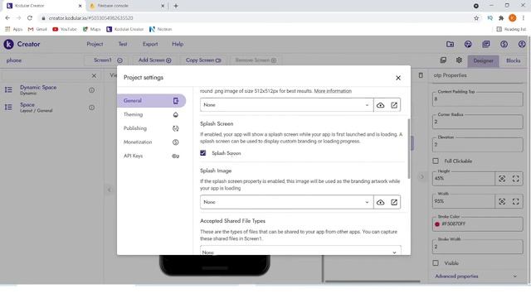Open the Project menu
This screenshot has height=298, width=531.
(x=95, y=44)
